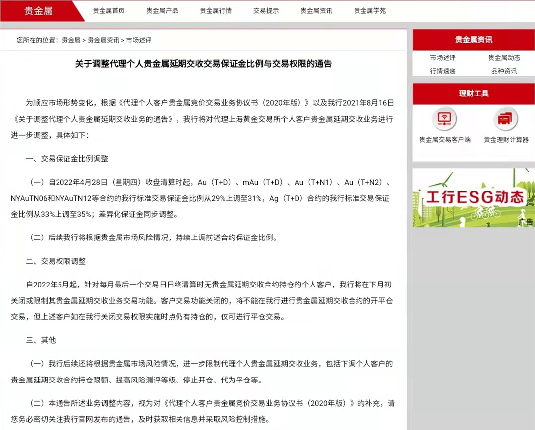Screen dimensions: 535x430
Task: Open 贵金属首页 in the top navigation
Action: pos(109,11)
